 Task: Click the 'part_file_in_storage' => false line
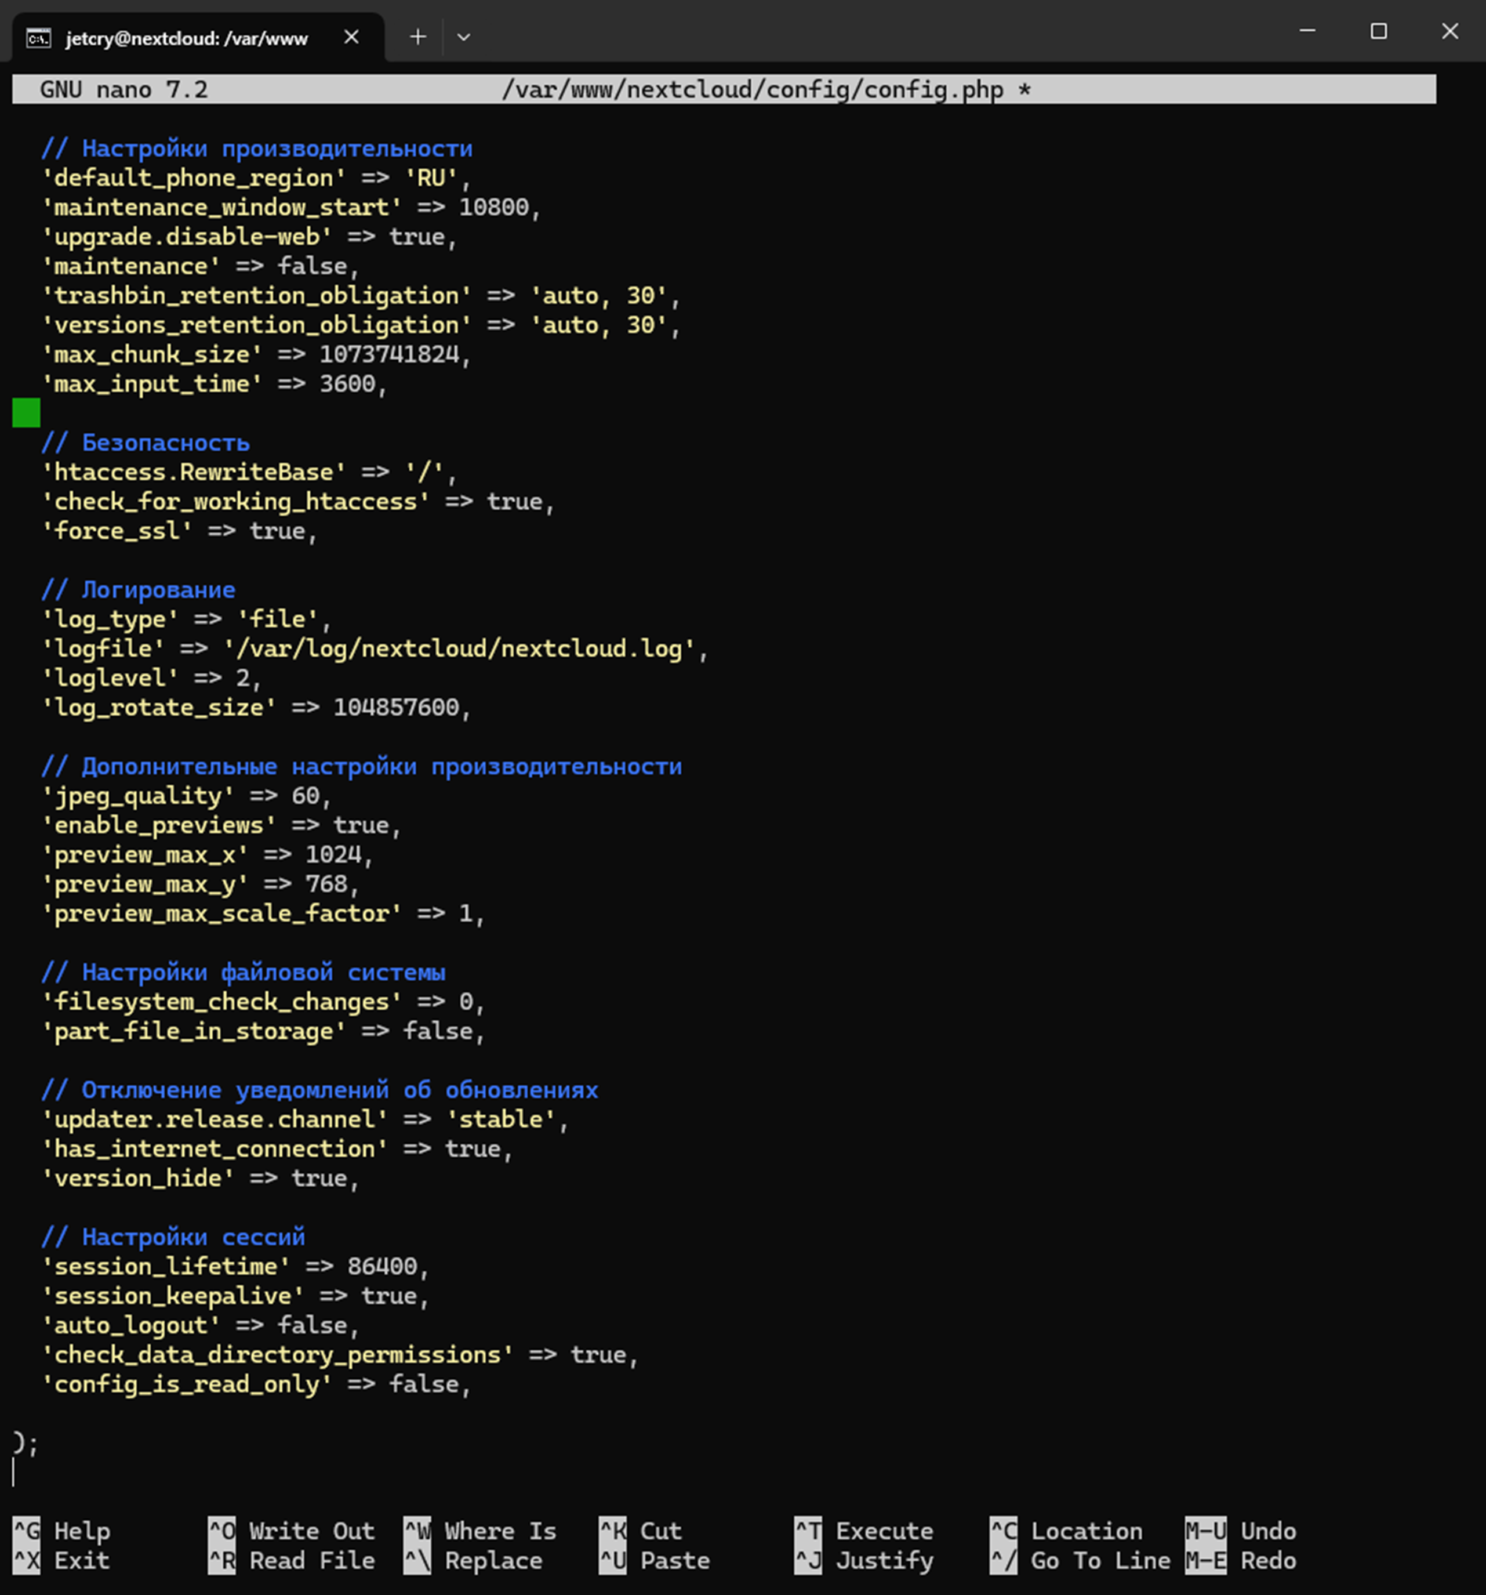click(264, 1031)
